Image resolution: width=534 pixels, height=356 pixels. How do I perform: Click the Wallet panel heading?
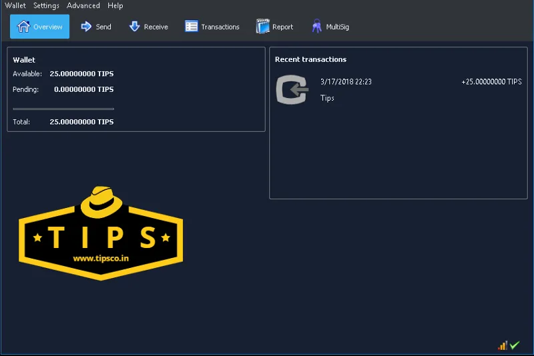pyautogui.click(x=24, y=60)
